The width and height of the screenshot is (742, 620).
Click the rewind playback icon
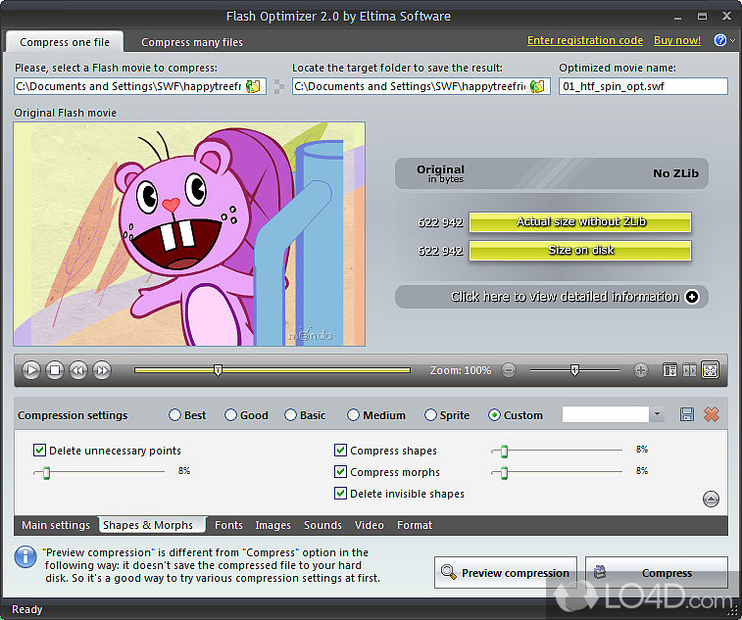(78, 370)
